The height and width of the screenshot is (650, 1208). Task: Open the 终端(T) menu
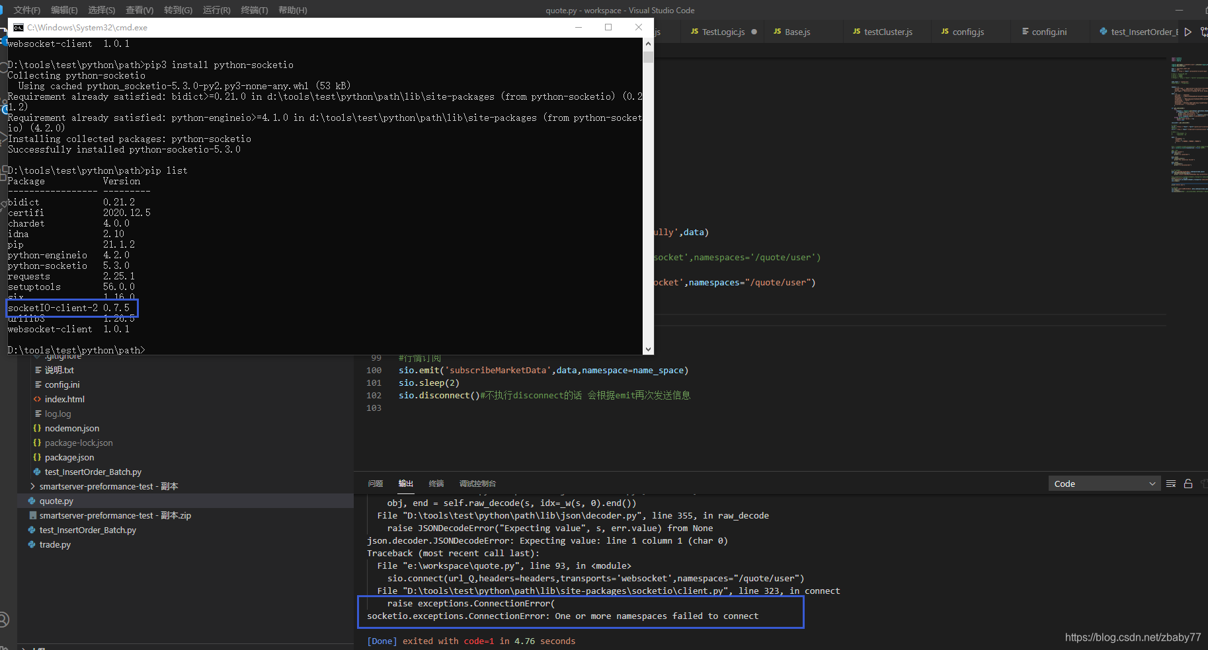[x=255, y=10]
